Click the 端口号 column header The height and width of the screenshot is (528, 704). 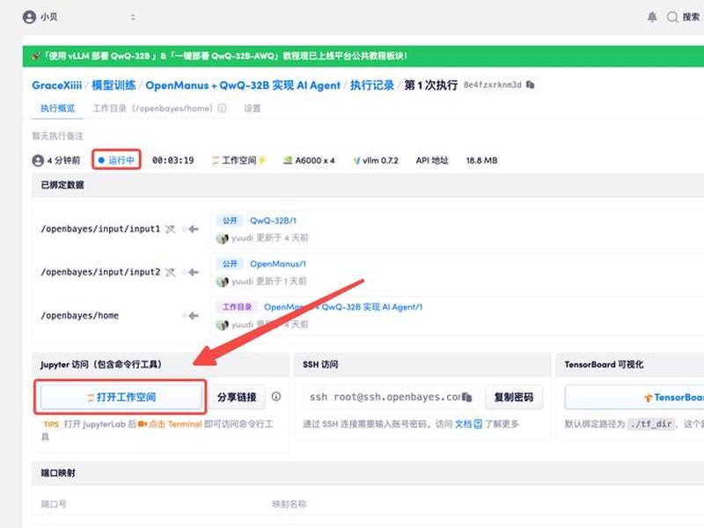click(x=54, y=504)
